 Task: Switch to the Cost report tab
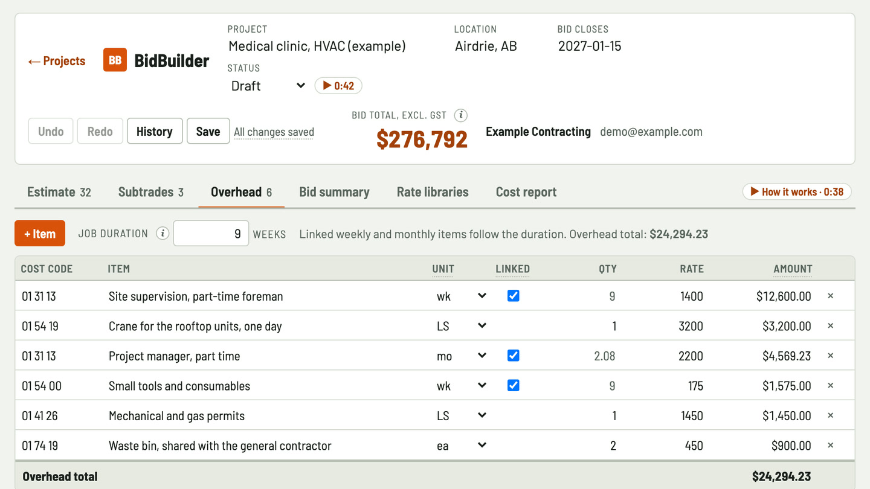pyautogui.click(x=526, y=192)
